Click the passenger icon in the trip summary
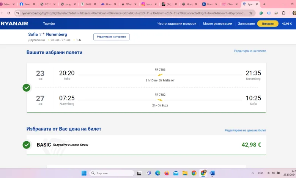 click(x=80, y=40)
